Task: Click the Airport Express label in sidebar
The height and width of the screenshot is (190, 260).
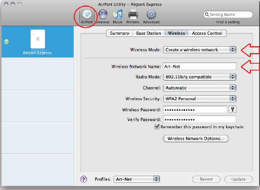Action: click(x=37, y=53)
